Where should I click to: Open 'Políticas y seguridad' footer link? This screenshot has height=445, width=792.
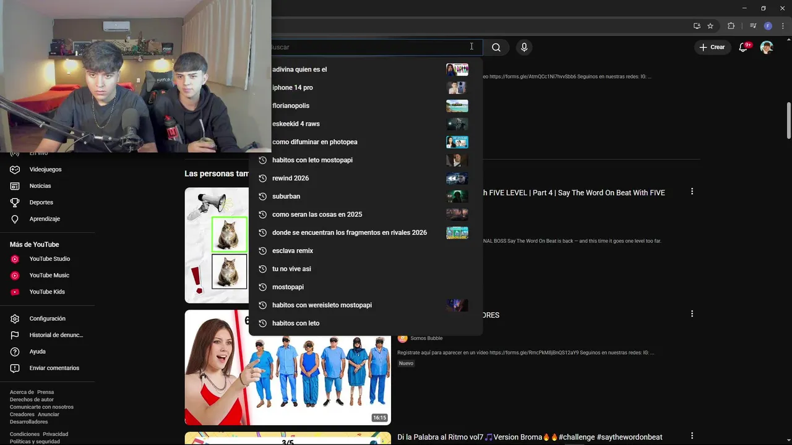(35, 441)
